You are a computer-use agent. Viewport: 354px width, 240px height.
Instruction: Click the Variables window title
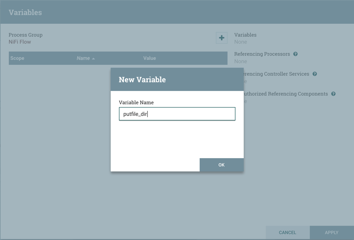[25, 12]
